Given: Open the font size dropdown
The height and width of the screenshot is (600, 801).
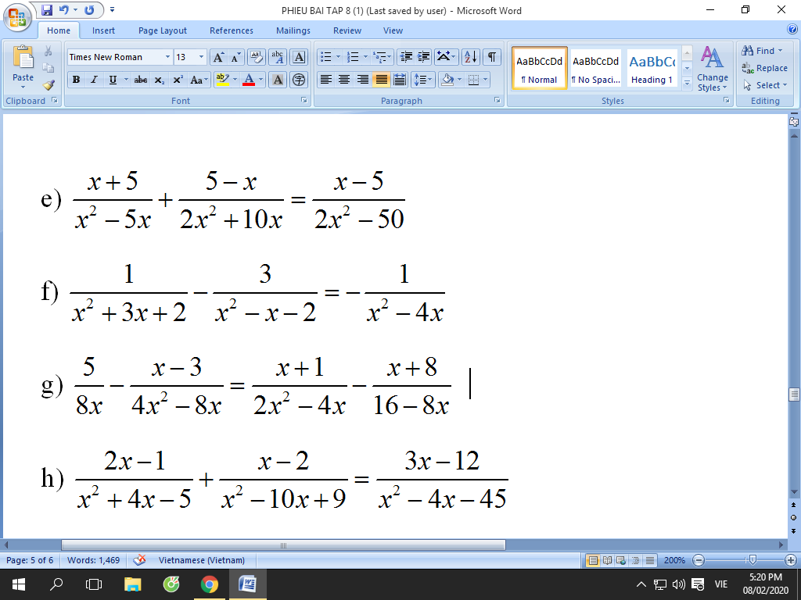Looking at the screenshot, I should click(x=201, y=56).
